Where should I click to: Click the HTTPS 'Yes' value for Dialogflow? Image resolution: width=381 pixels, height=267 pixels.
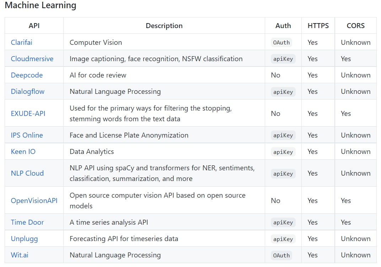(312, 91)
